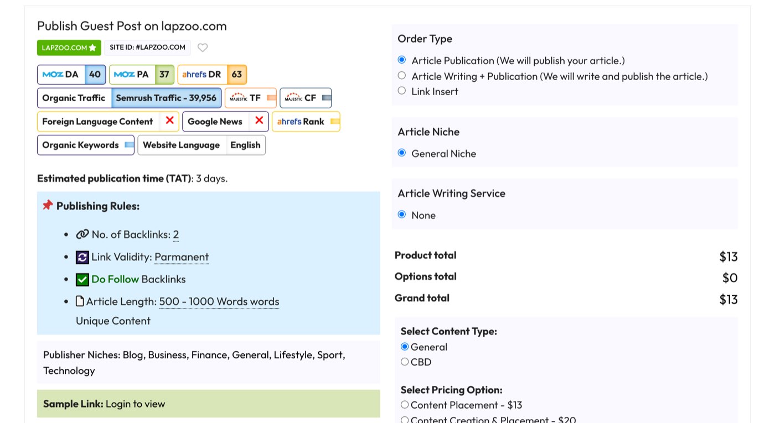
Task: Select None under Article Writing Service
Action: [x=402, y=214]
